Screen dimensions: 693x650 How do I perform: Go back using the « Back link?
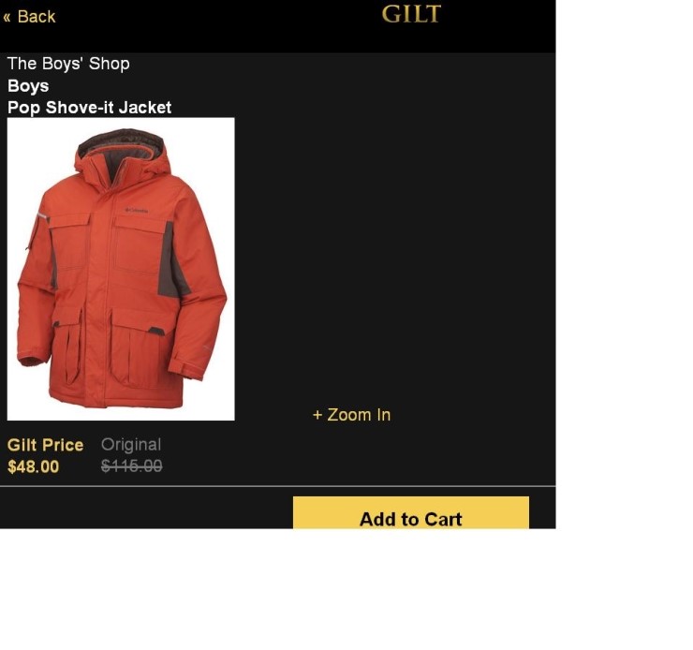(x=29, y=17)
